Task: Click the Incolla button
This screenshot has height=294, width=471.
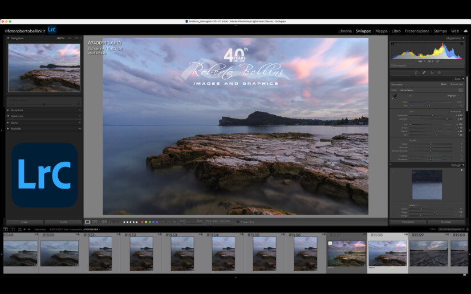Action: [x=63, y=222]
